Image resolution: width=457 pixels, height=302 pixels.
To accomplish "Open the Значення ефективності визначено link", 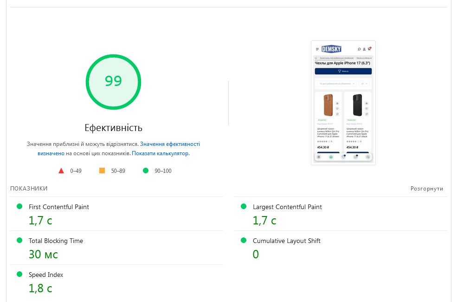I will 170,144.
